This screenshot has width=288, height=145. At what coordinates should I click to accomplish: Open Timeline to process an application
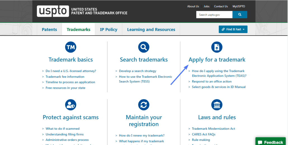pos(70,82)
